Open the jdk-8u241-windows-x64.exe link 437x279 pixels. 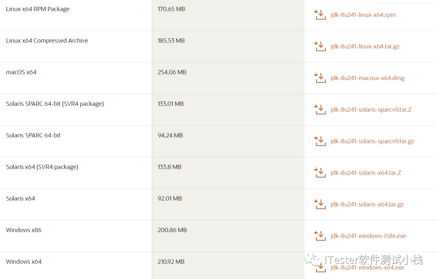[x=367, y=268]
